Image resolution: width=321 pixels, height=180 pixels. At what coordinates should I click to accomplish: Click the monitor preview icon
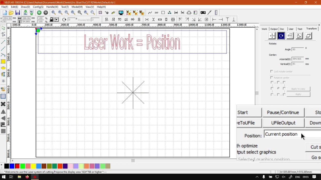tap(121, 13)
